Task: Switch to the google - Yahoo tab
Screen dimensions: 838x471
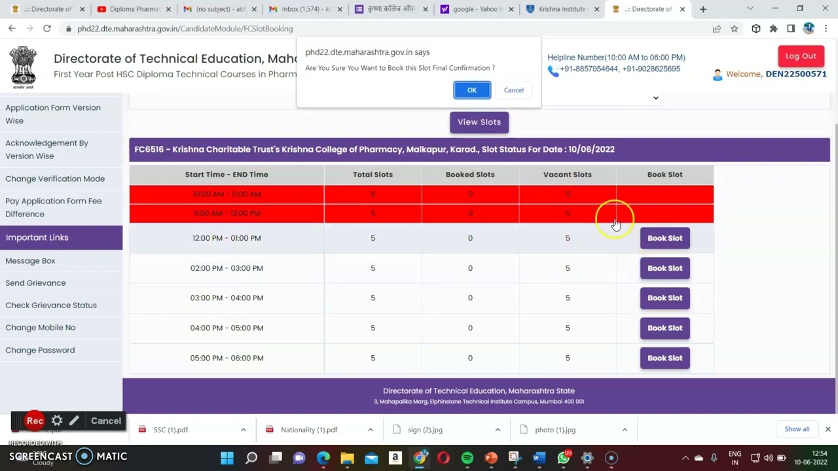Action: 477,9
